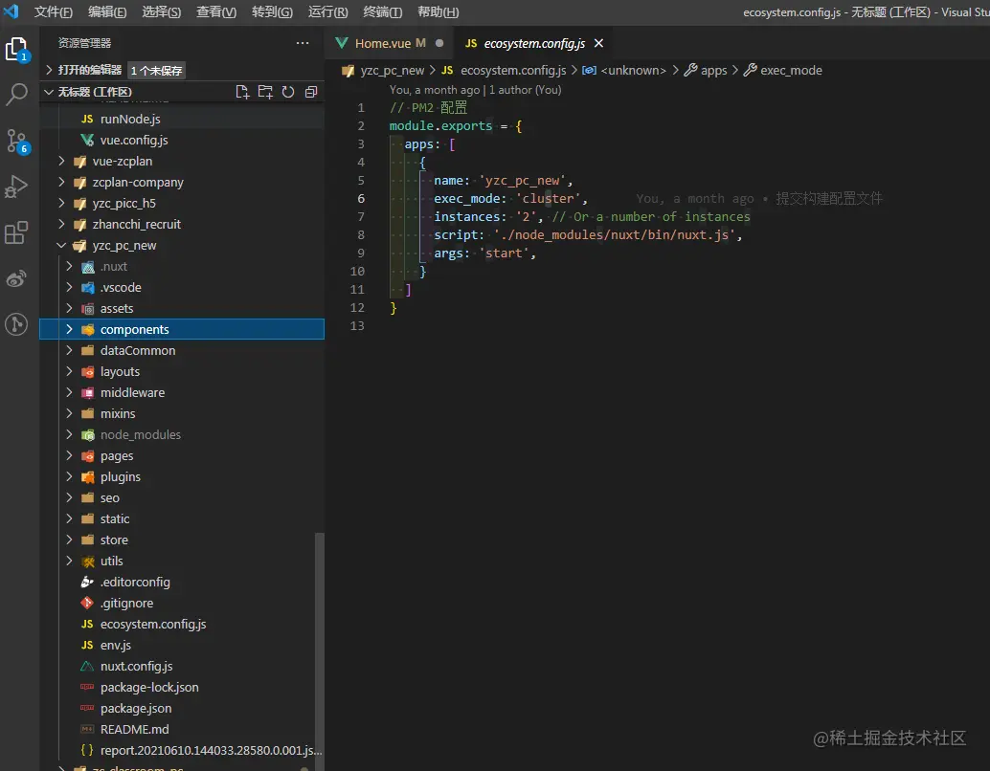Screen dimensions: 990x771
Task: Open env.js file
Action: pos(116,645)
